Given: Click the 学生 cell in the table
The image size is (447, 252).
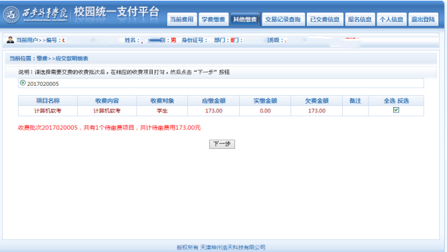Looking at the screenshot, I should (x=162, y=111).
